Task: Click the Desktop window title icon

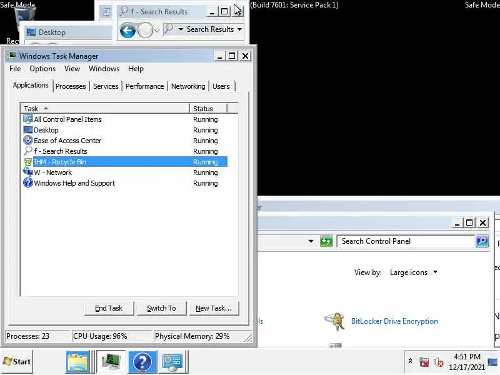Action: coord(31,32)
